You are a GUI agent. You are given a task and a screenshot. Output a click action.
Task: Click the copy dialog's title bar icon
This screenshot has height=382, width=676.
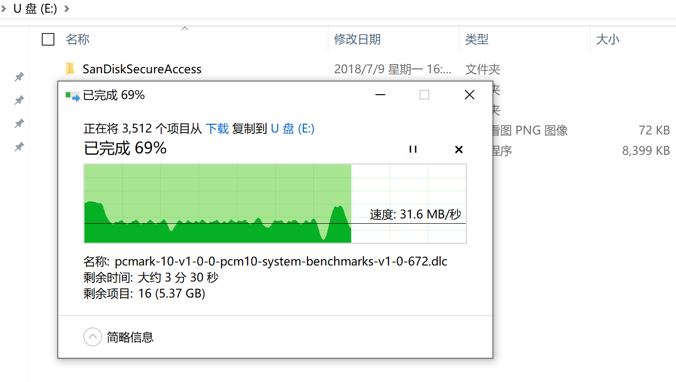[72, 96]
